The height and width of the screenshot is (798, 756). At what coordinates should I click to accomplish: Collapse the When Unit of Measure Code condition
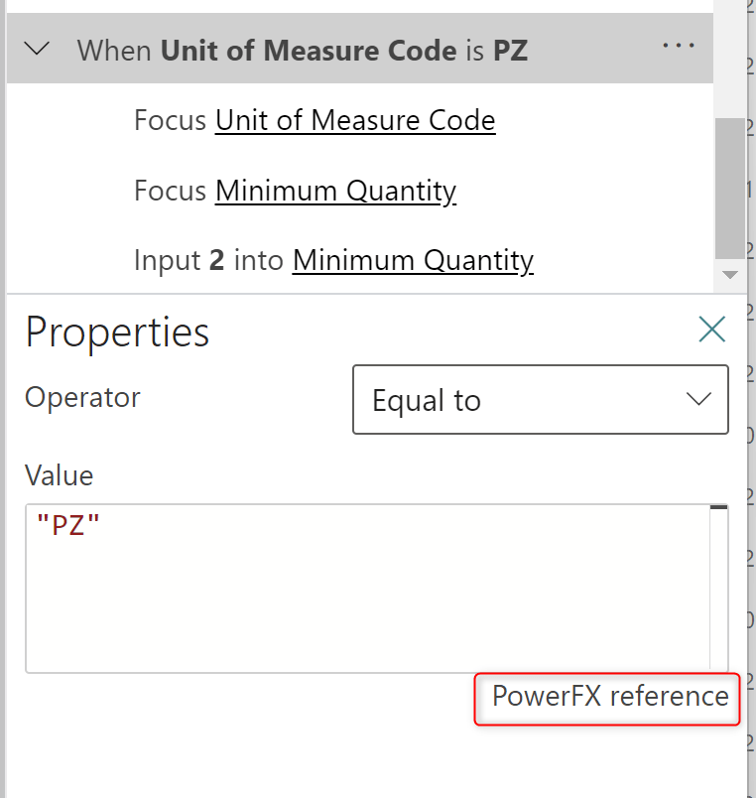(x=38, y=49)
